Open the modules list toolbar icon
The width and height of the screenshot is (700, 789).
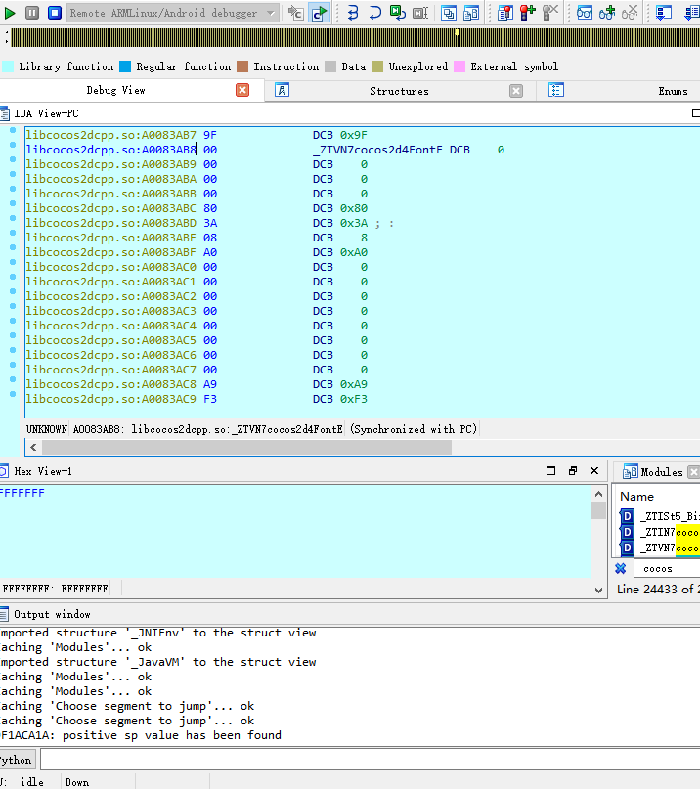[471, 13]
